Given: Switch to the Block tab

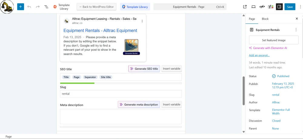Looking at the screenshot, I should click(265, 19).
